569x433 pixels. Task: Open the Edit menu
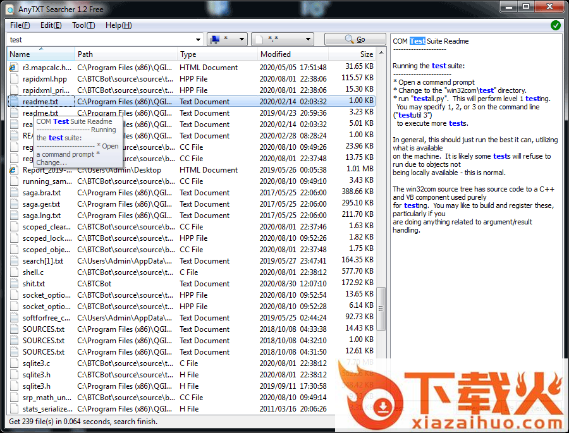point(51,25)
